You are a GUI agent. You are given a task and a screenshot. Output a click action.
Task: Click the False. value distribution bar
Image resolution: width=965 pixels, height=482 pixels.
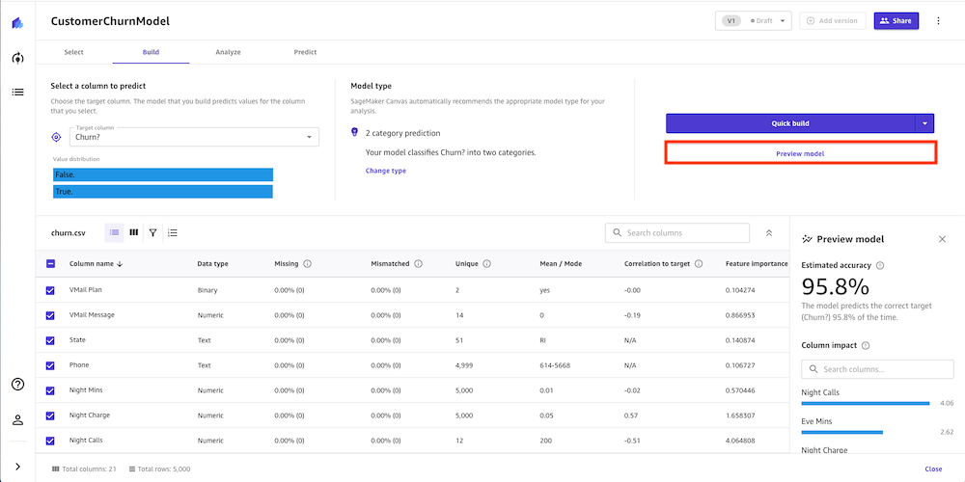click(163, 175)
